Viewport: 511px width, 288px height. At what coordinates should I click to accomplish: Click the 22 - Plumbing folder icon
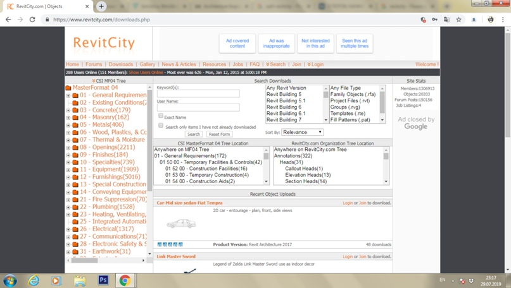(x=75, y=207)
